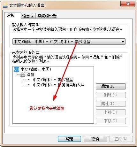
Task: Select the 键盘 node in the tree
Action: [x=30, y=74]
